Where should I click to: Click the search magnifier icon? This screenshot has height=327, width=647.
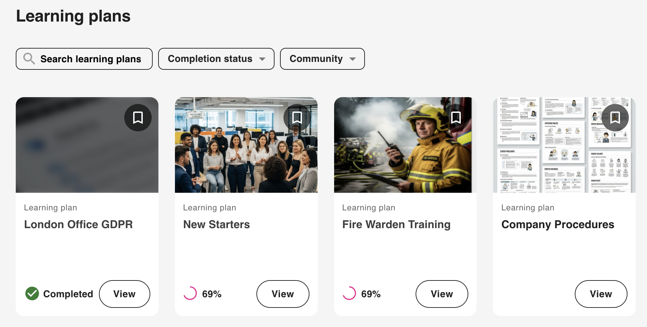(x=29, y=59)
